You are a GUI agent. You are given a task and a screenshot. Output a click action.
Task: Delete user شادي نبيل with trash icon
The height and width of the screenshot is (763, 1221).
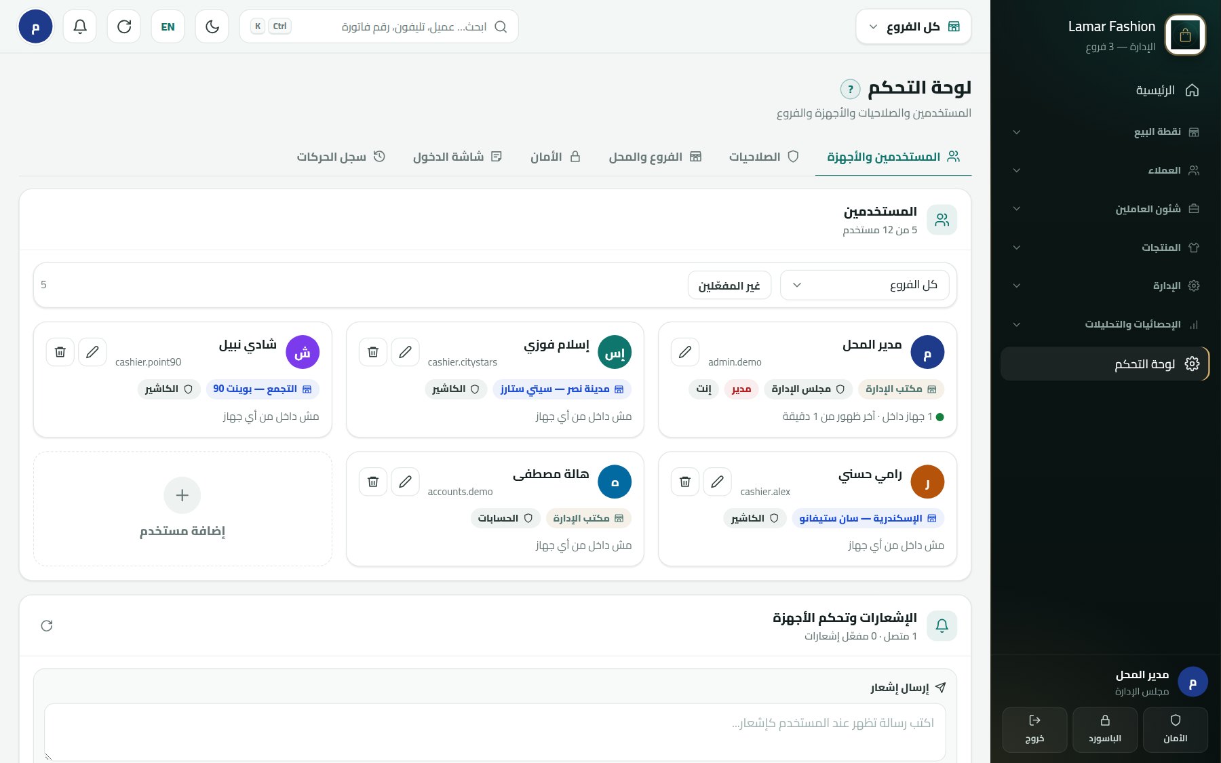pos(60,352)
